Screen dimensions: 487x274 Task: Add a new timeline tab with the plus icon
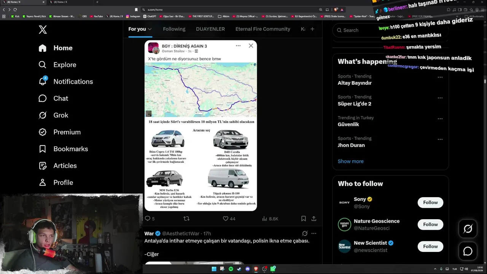[x=312, y=29]
